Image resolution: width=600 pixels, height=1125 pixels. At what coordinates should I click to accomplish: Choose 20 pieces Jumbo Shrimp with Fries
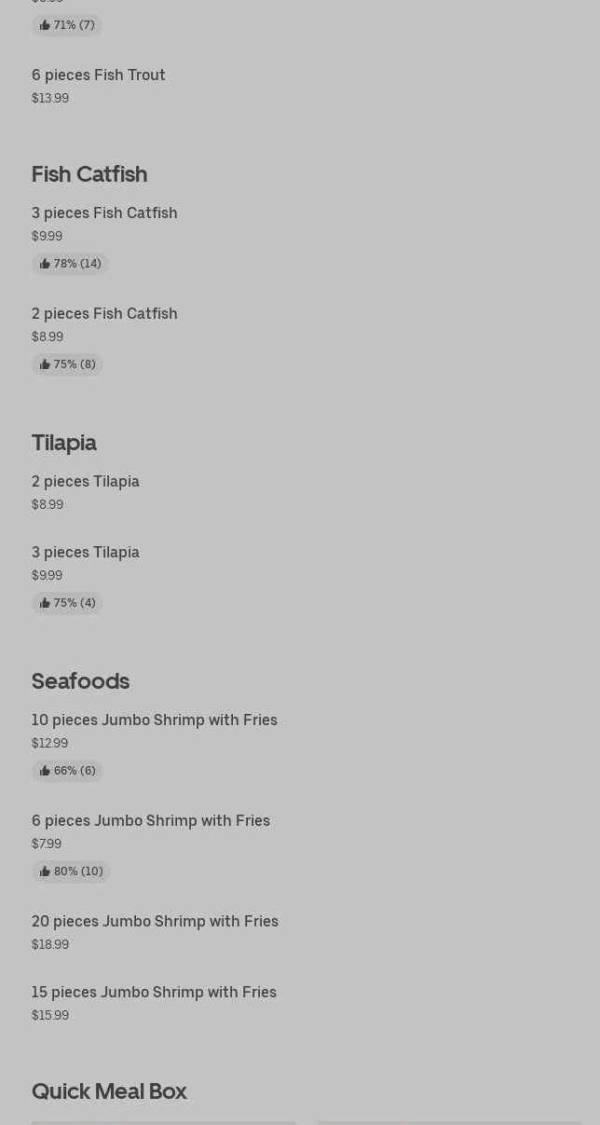click(x=156, y=921)
